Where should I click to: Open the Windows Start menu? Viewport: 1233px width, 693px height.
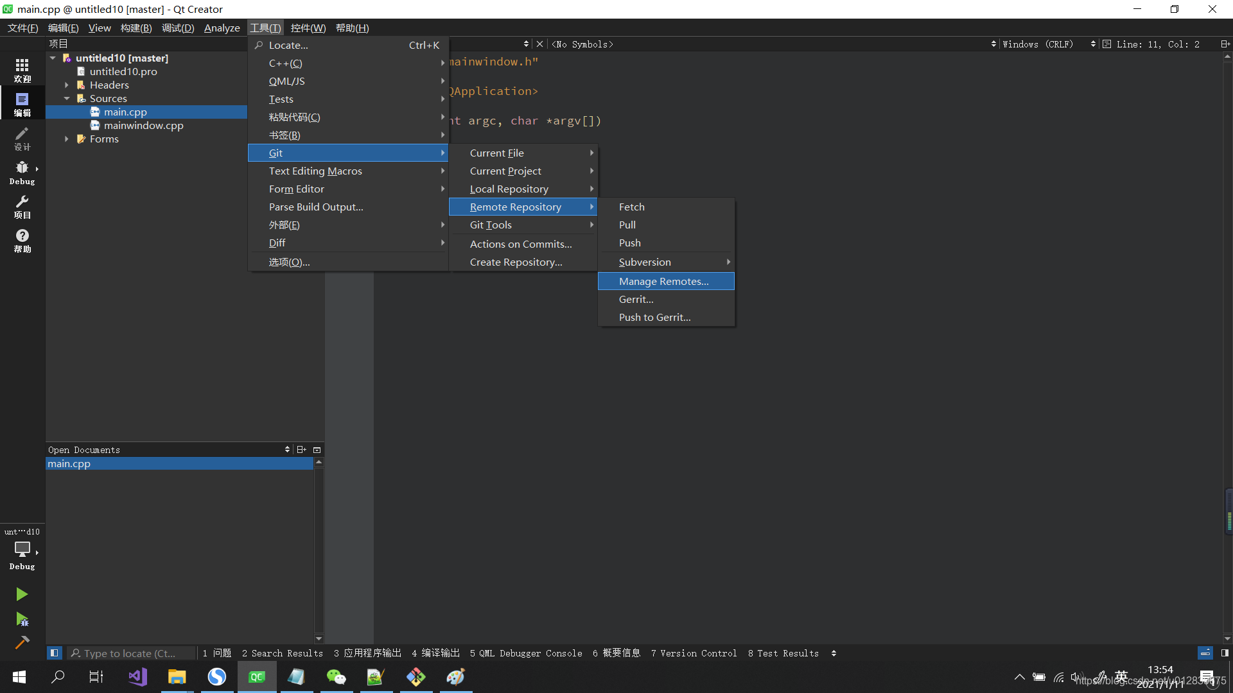[x=19, y=676]
